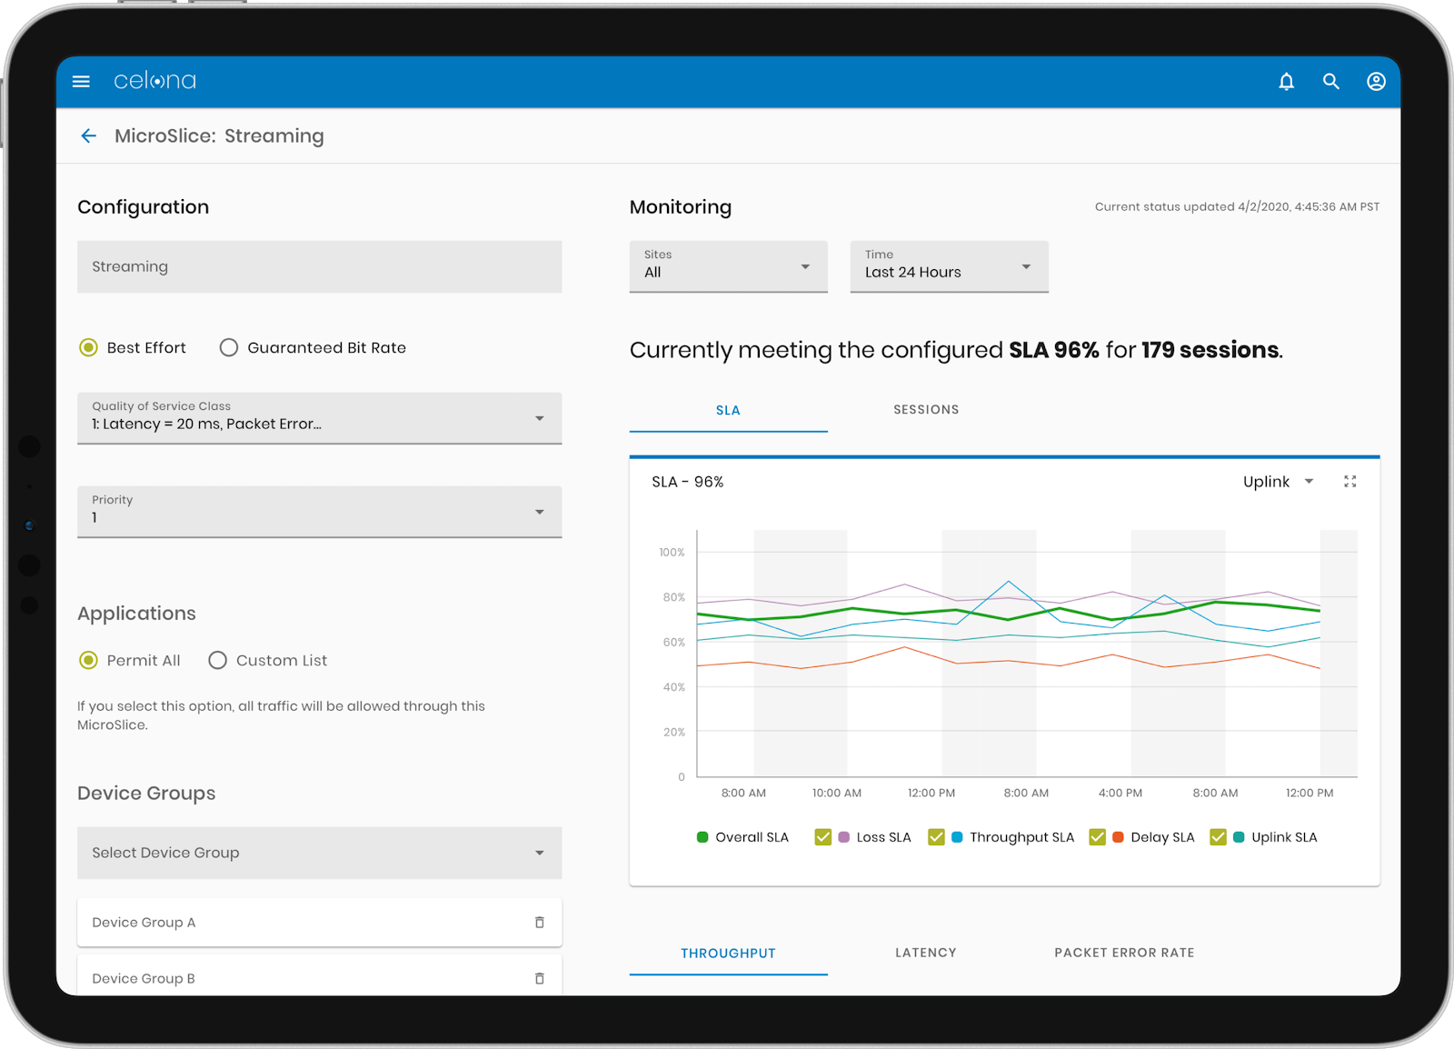This screenshot has width=1454, height=1049.
Task: Open the notifications bell
Action: (x=1286, y=82)
